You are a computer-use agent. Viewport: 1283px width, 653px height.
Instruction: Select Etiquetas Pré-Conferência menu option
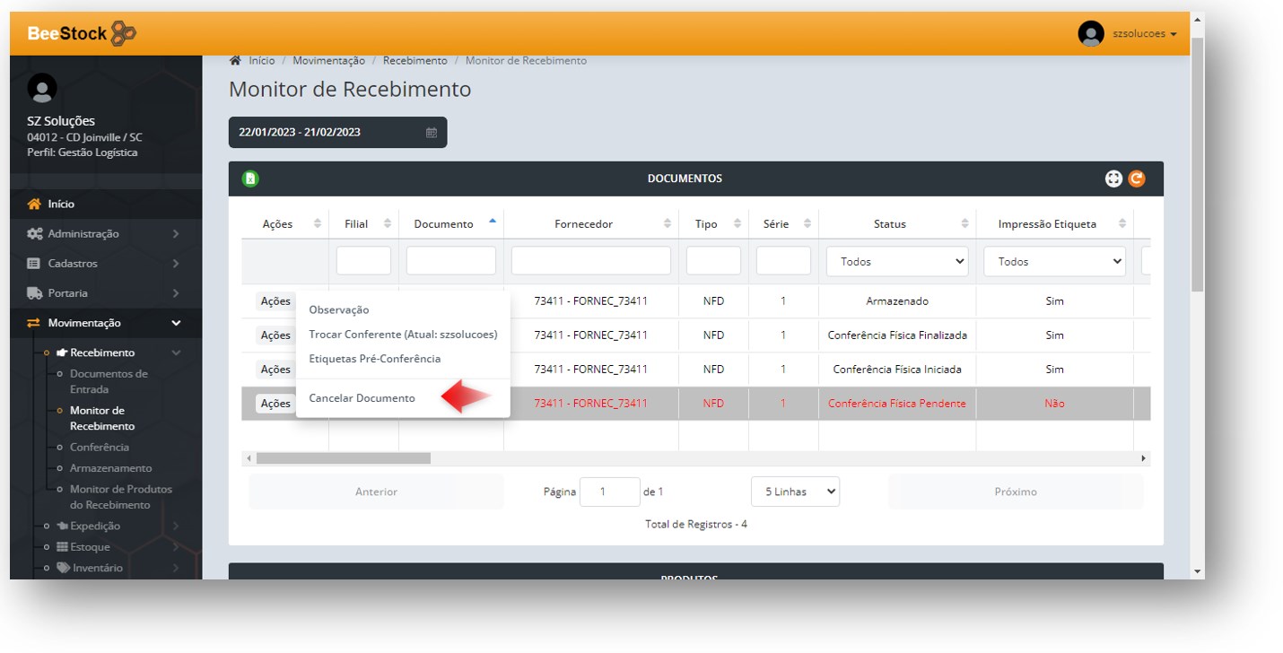point(374,359)
